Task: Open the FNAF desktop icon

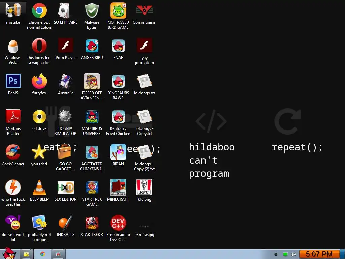Action: [118, 46]
